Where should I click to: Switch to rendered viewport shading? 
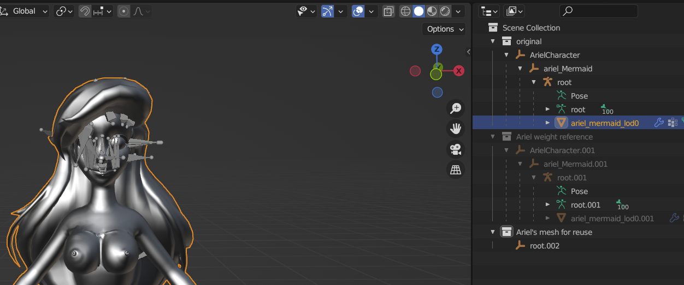tap(445, 11)
